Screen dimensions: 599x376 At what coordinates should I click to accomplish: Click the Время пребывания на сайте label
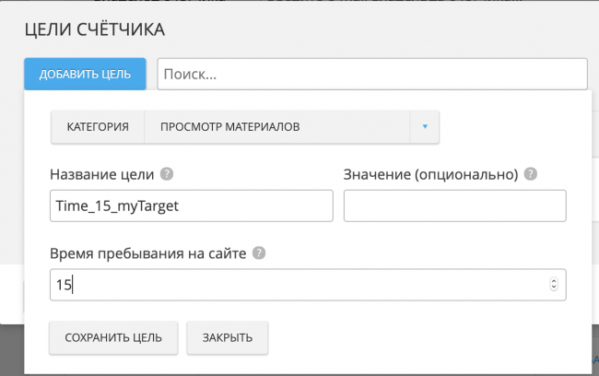(149, 252)
